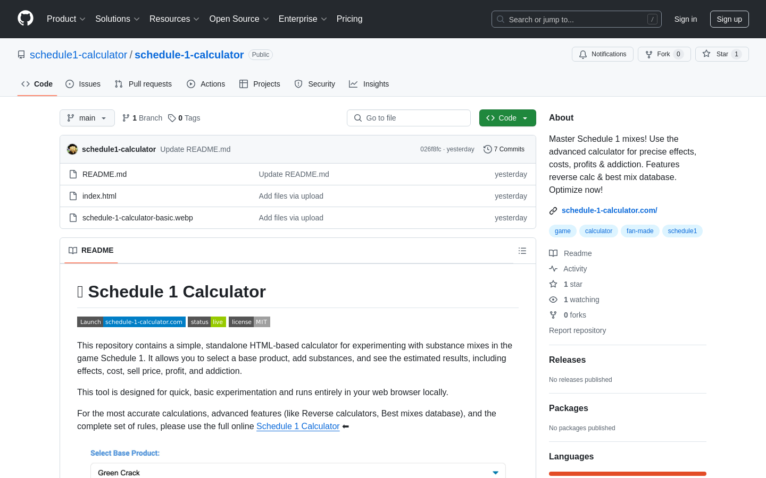The width and height of the screenshot is (766, 478).
Task: Click the Report repository link
Action: pos(578,330)
